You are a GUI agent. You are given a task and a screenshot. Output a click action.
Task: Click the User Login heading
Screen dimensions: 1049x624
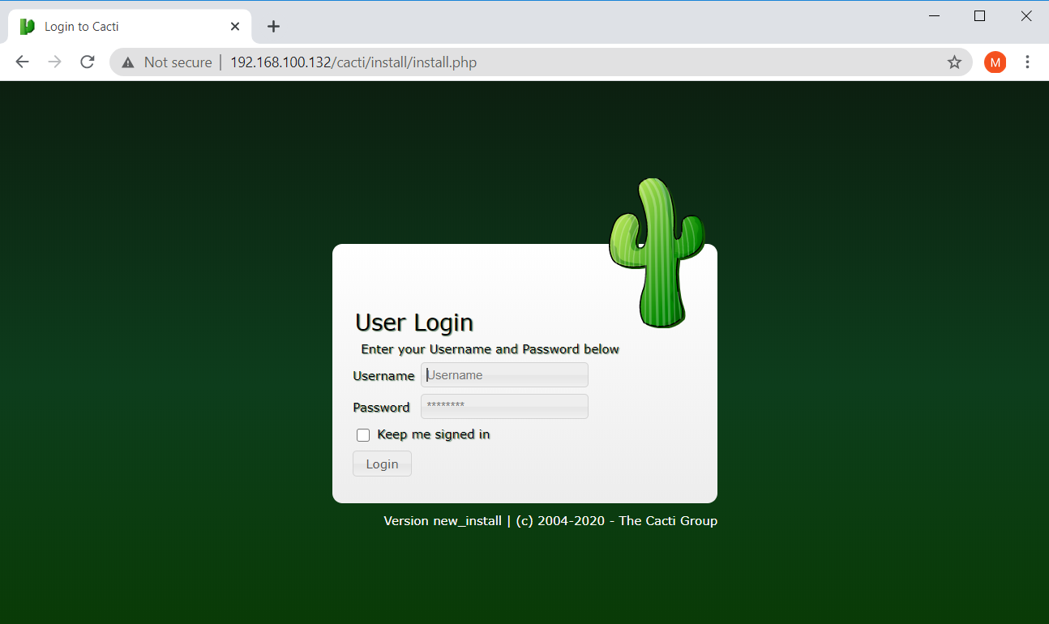[x=414, y=322]
